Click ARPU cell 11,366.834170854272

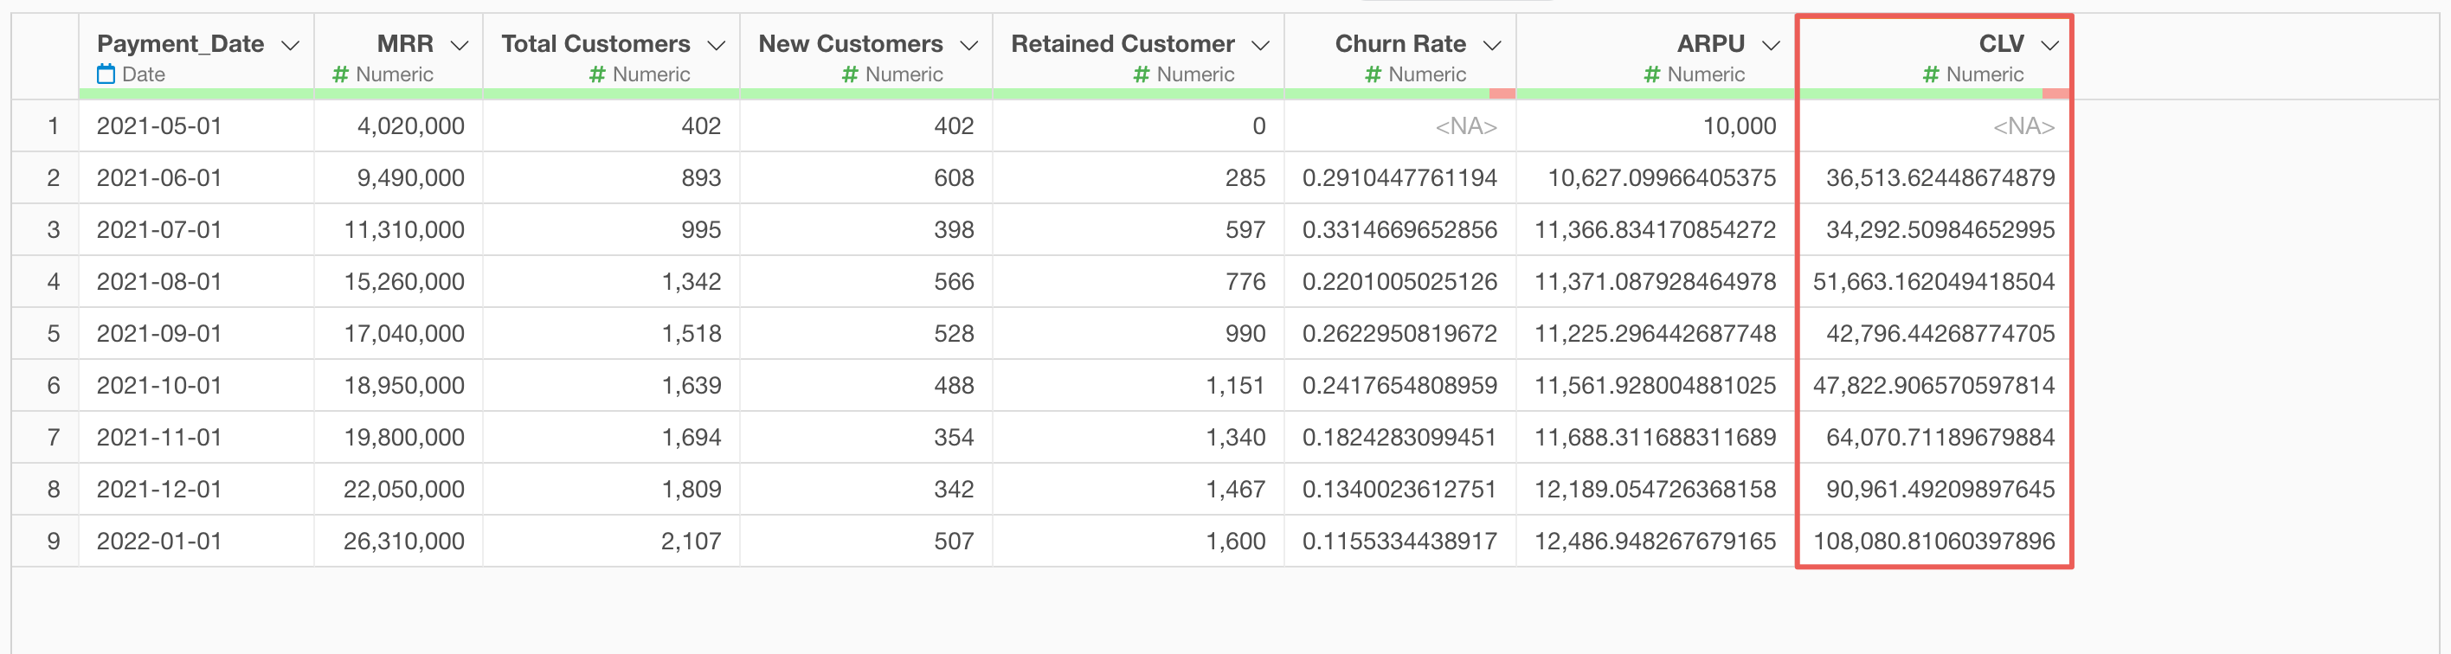(x=1656, y=229)
